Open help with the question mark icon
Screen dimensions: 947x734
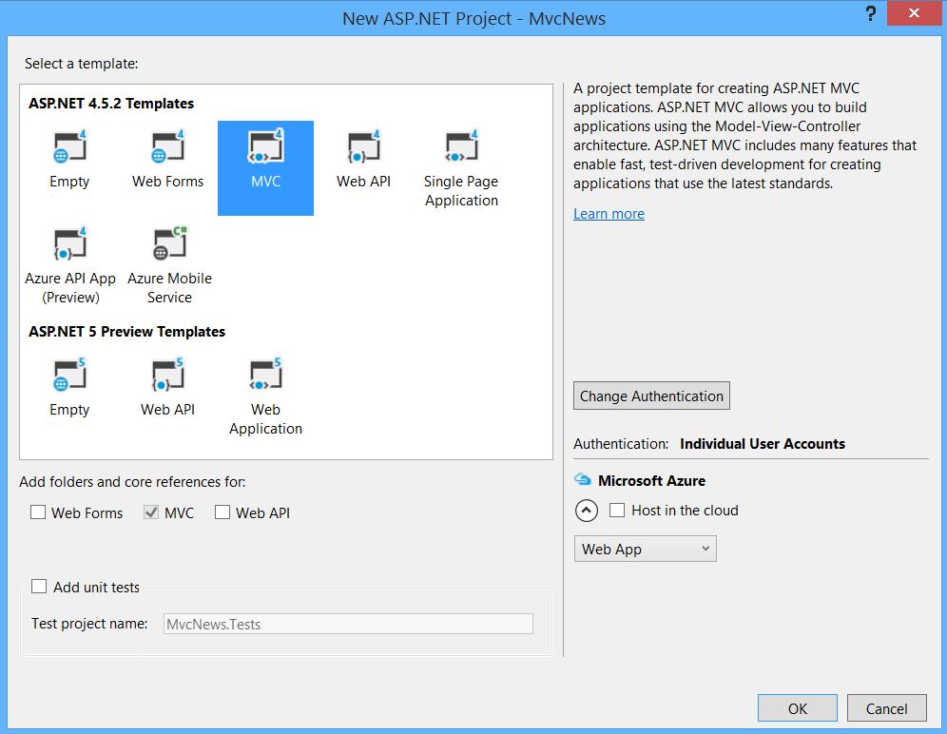pyautogui.click(x=870, y=13)
